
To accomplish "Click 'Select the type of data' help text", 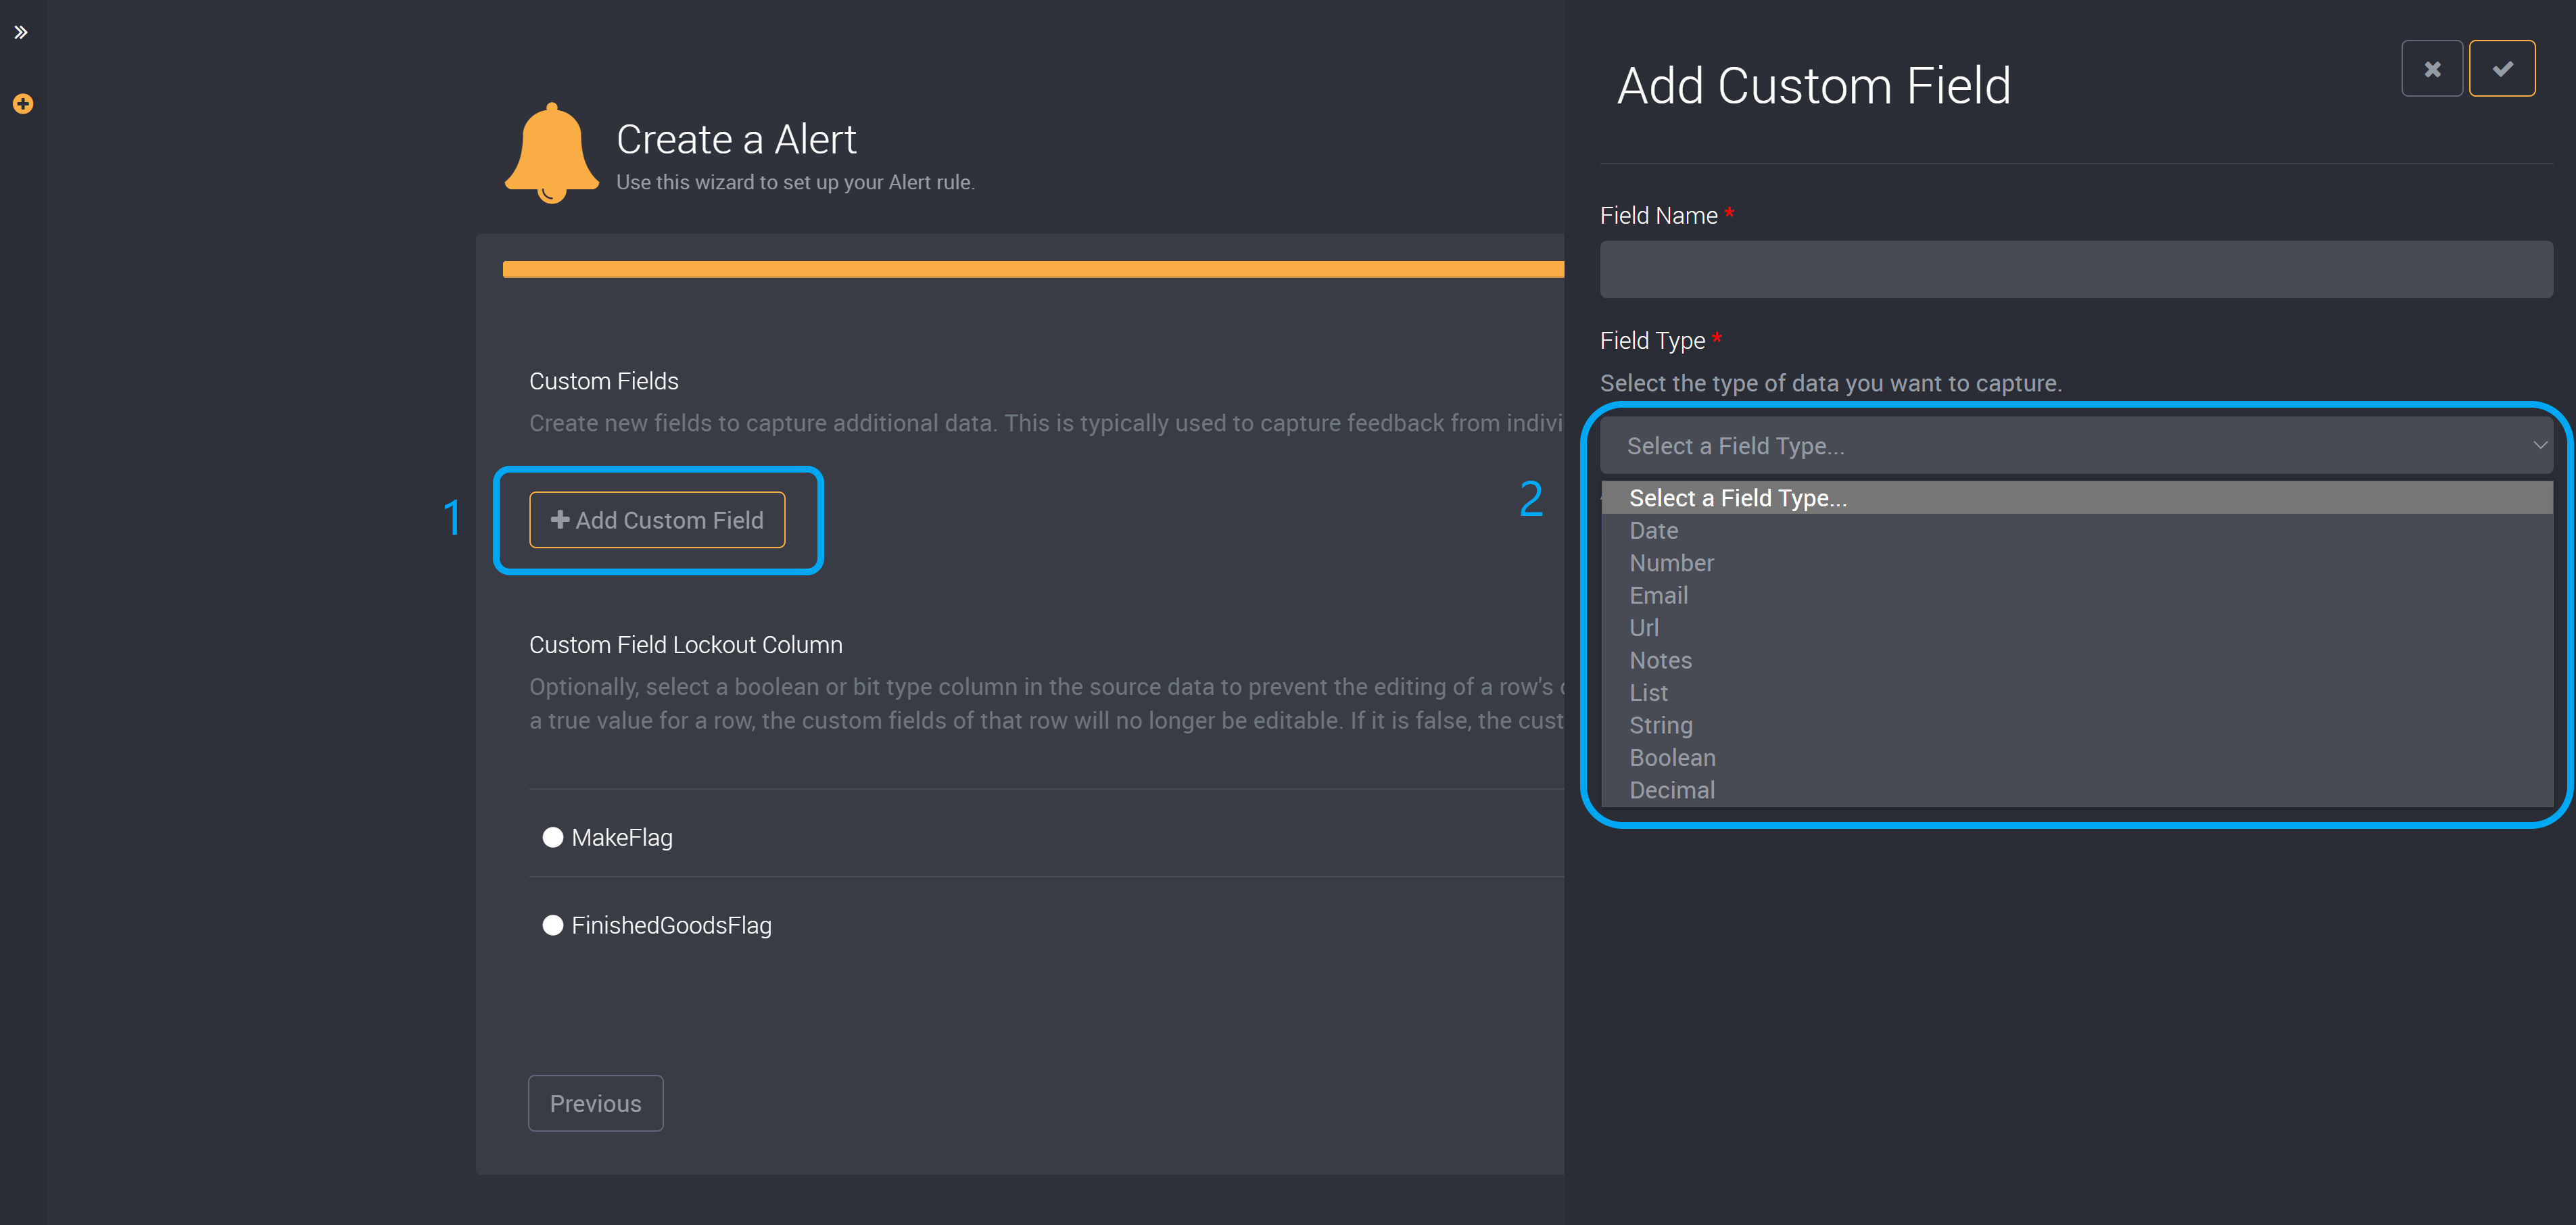I will 1830,384.
